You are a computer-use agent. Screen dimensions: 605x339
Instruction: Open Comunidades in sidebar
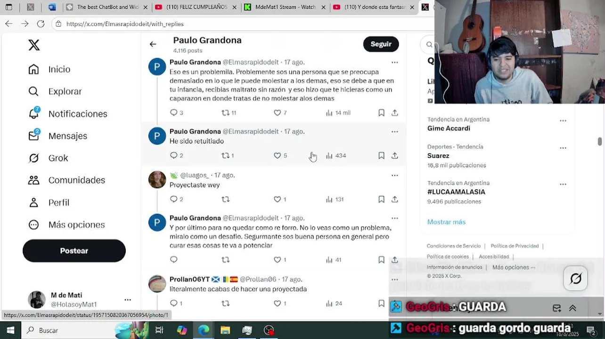click(66, 180)
